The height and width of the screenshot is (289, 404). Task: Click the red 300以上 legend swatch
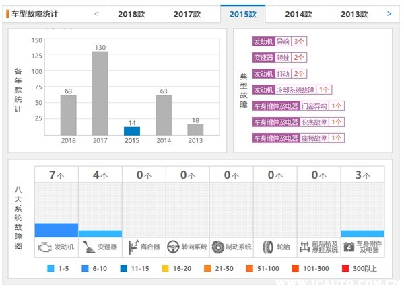click(x=346, y=269)
